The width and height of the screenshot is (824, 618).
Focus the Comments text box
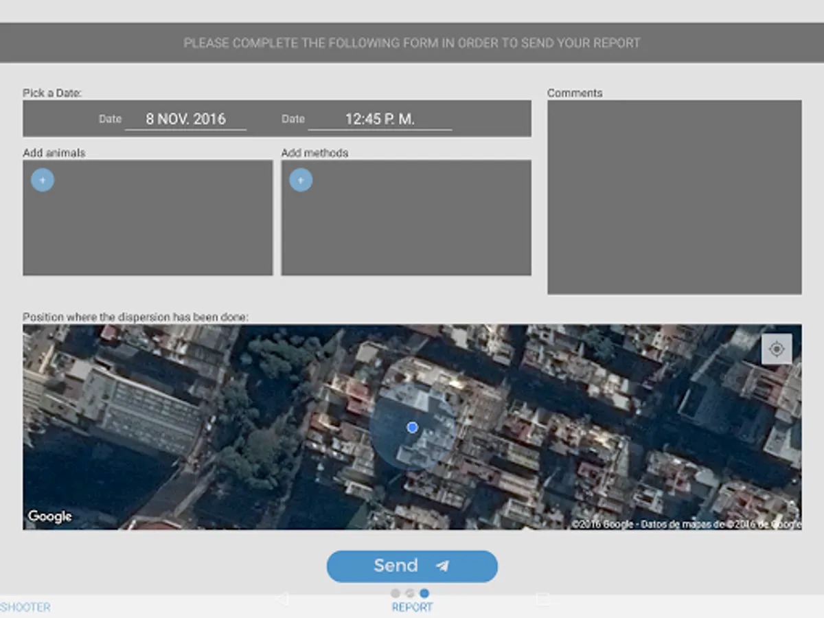tap(674, 197)
